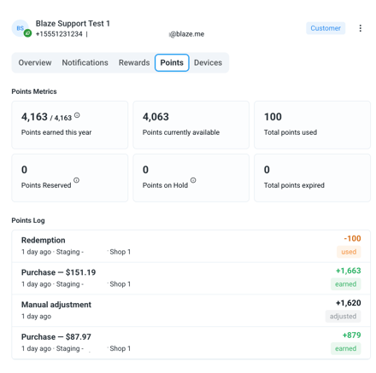Image resolution: width=376 pixels, height=373 pixels.
Task: Open the three-dot more options menu
Action: [x=361, y=28]
